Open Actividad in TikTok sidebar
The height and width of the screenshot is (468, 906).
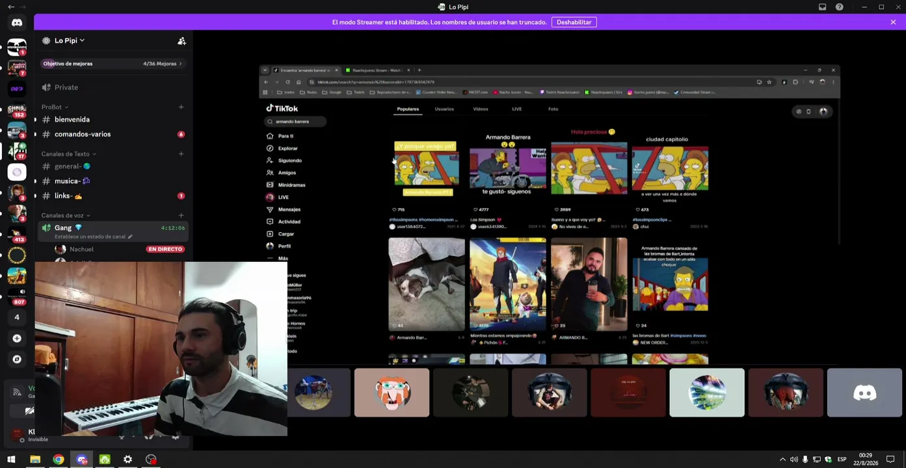point(284,222)
